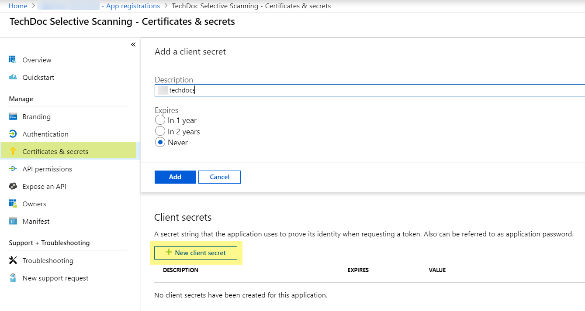Select the In 2 years expiry option
The image size is (585, 311).
(x=160, y=131)
